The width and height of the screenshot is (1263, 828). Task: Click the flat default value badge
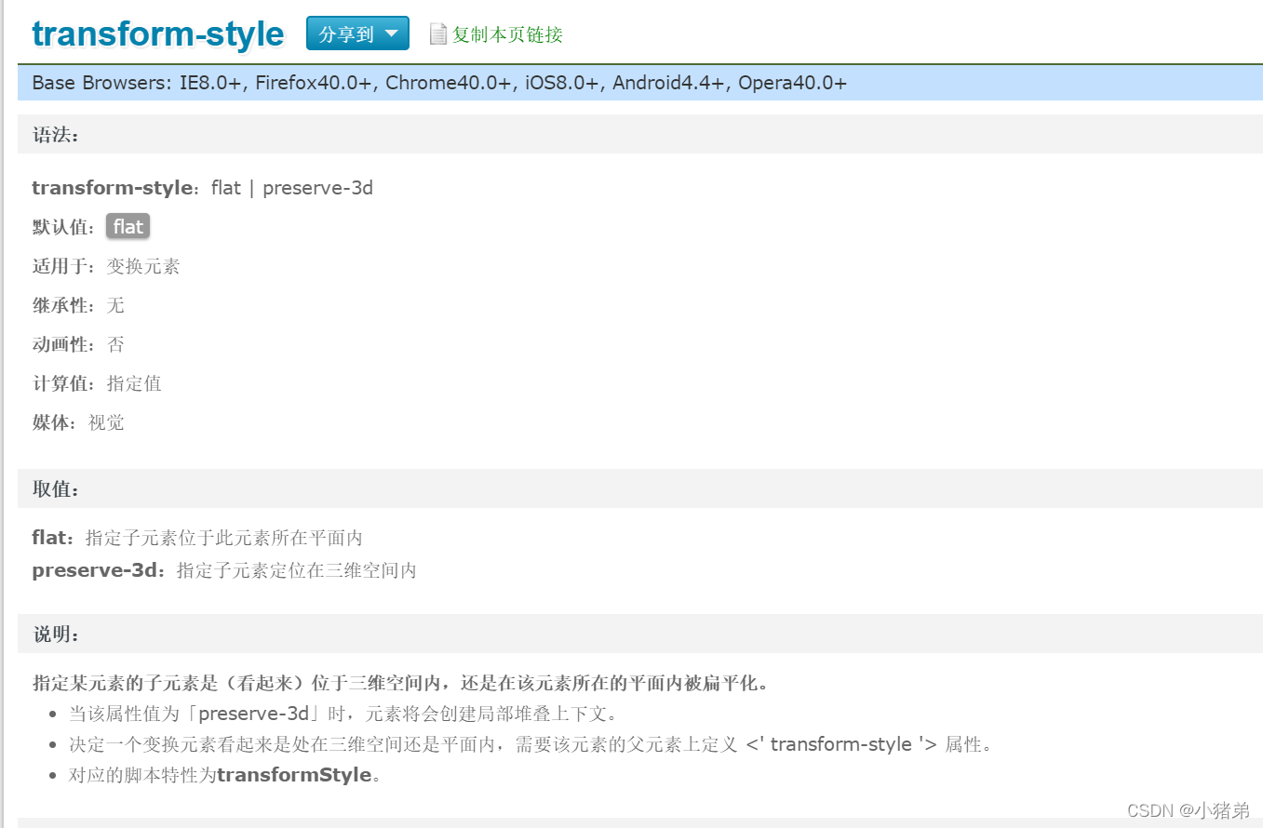(x=128, y=226)
